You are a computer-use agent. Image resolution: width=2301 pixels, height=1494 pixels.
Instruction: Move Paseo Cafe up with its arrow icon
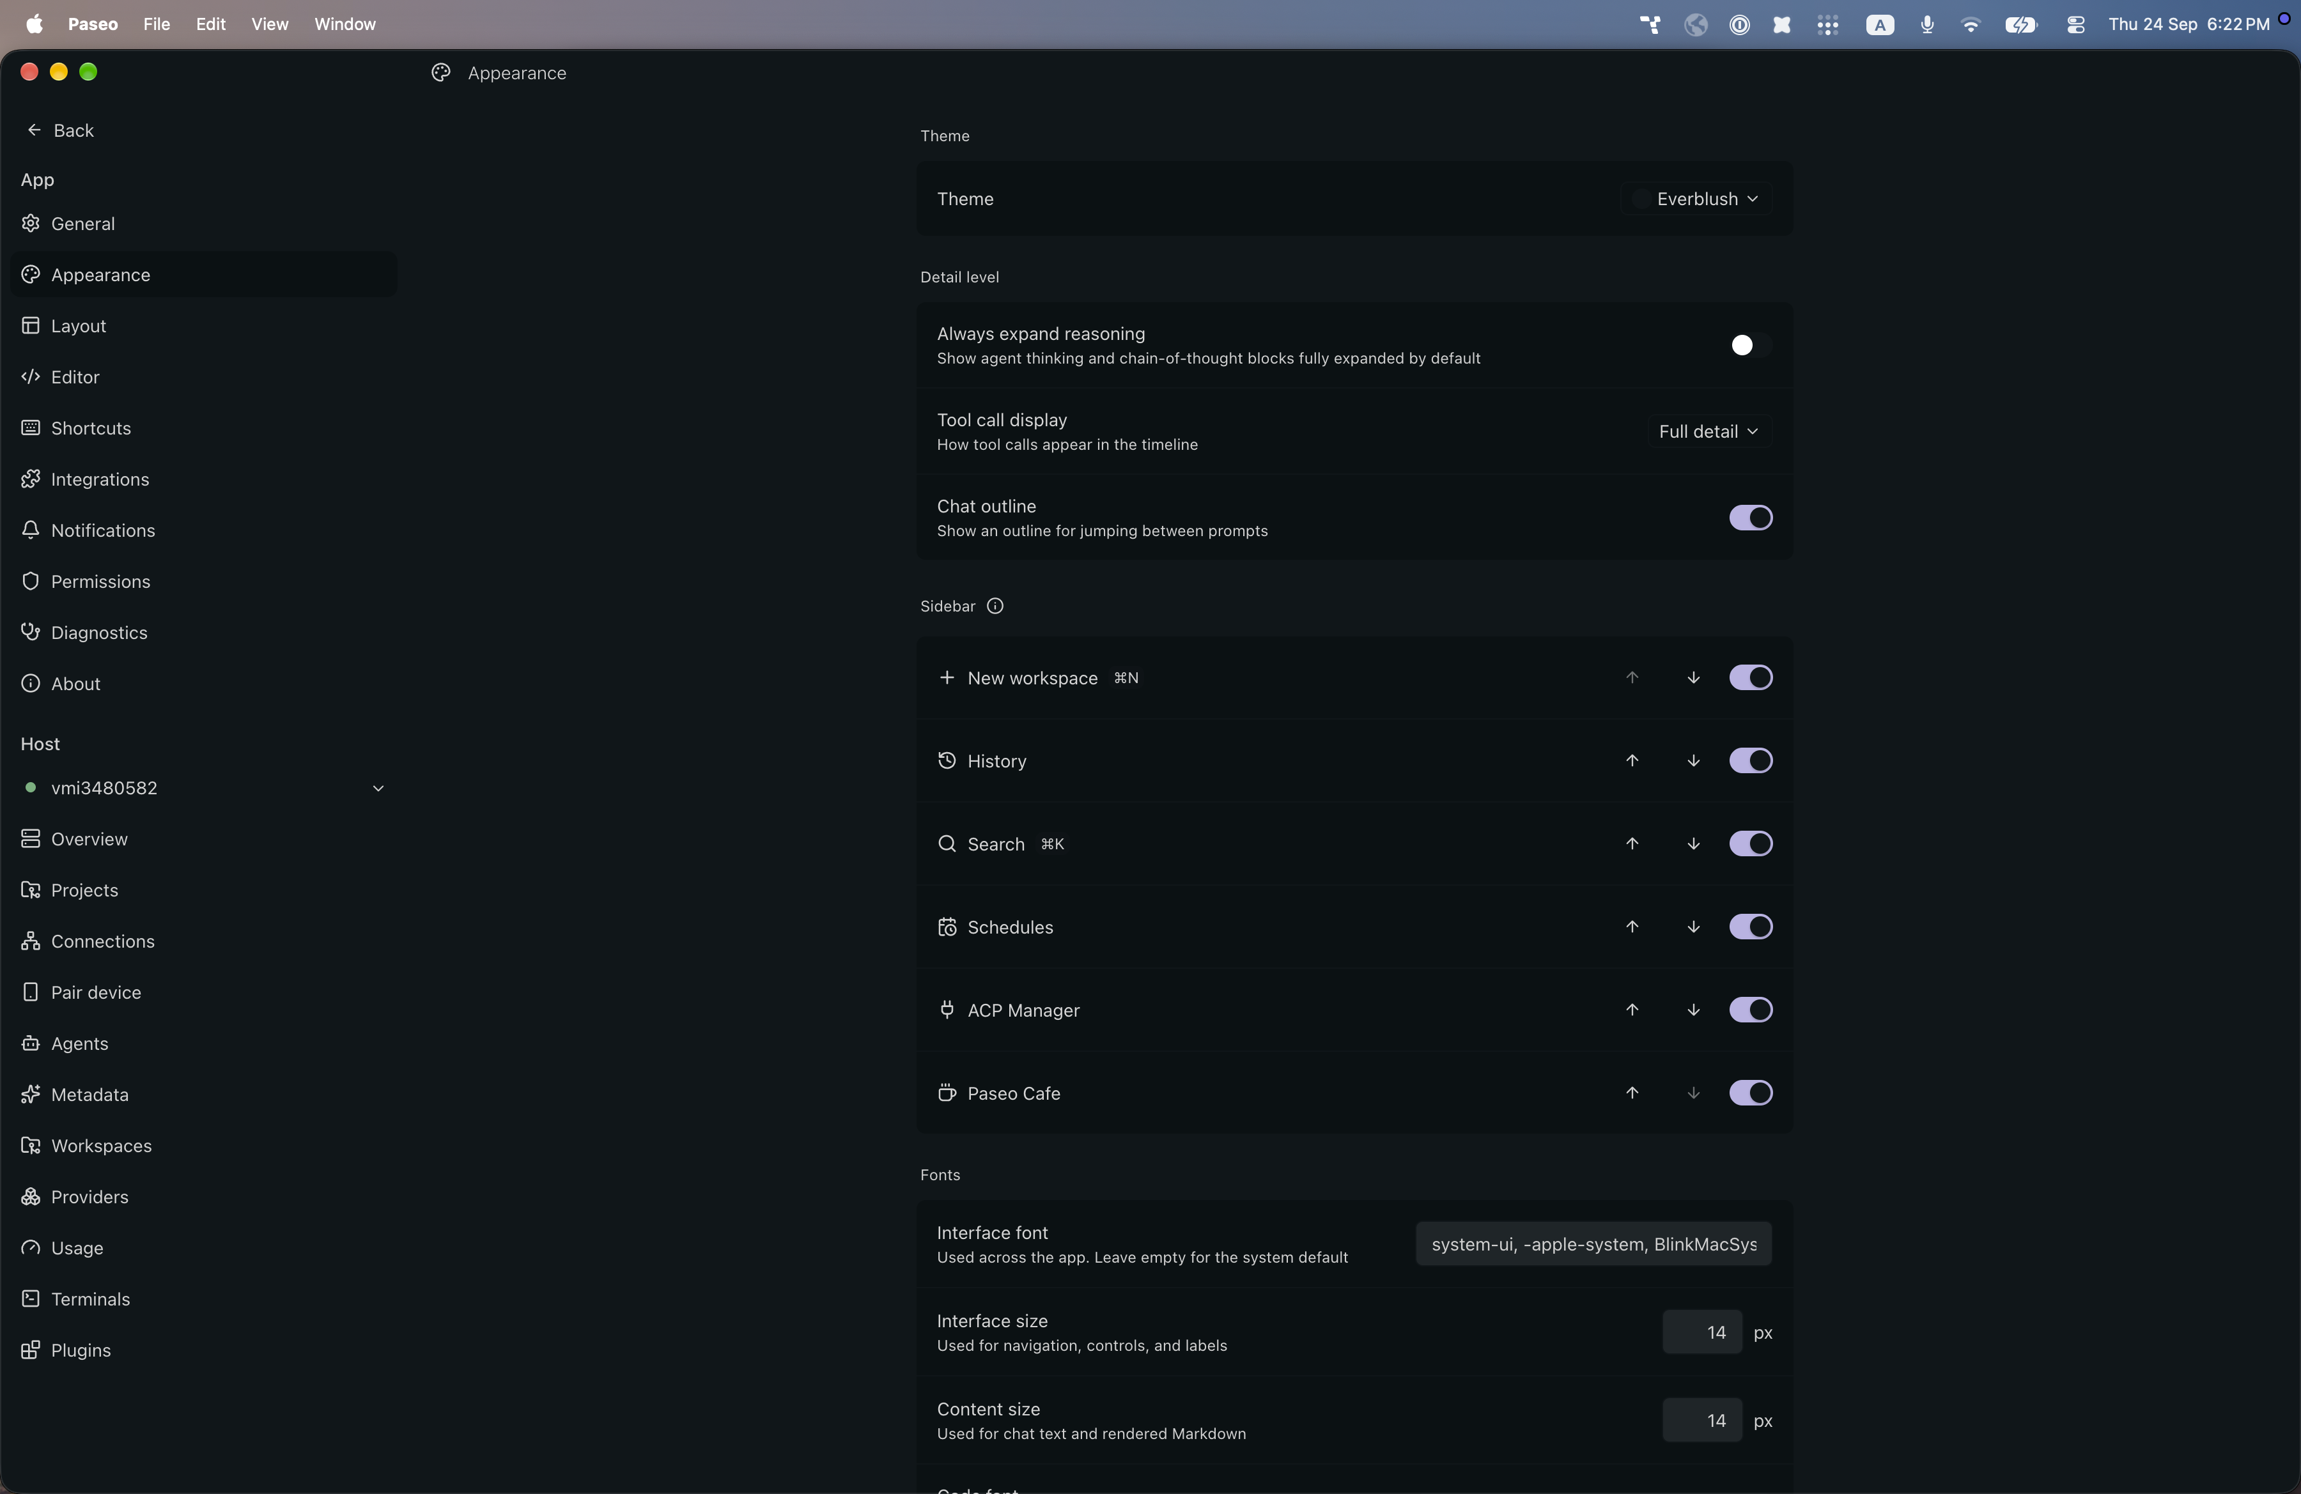click(x=1632, y=1093)
